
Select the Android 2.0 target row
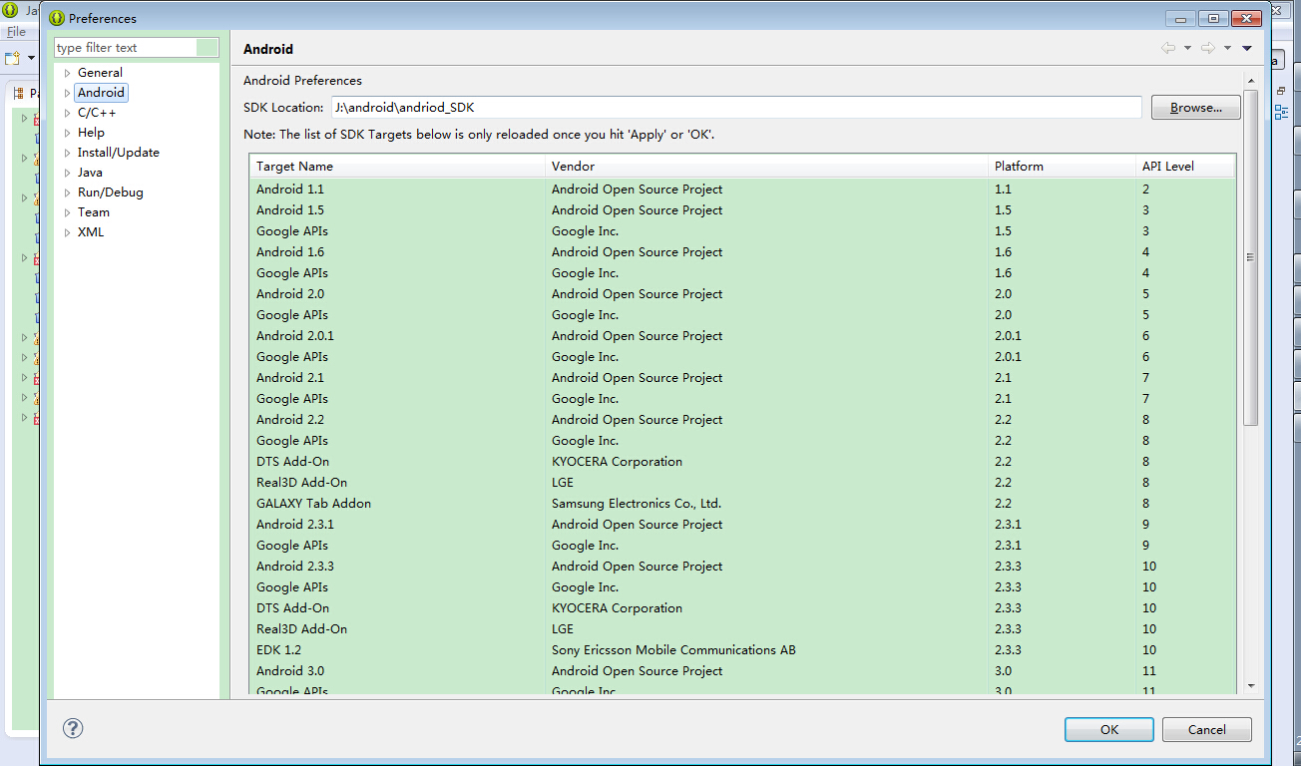(742, 294)
